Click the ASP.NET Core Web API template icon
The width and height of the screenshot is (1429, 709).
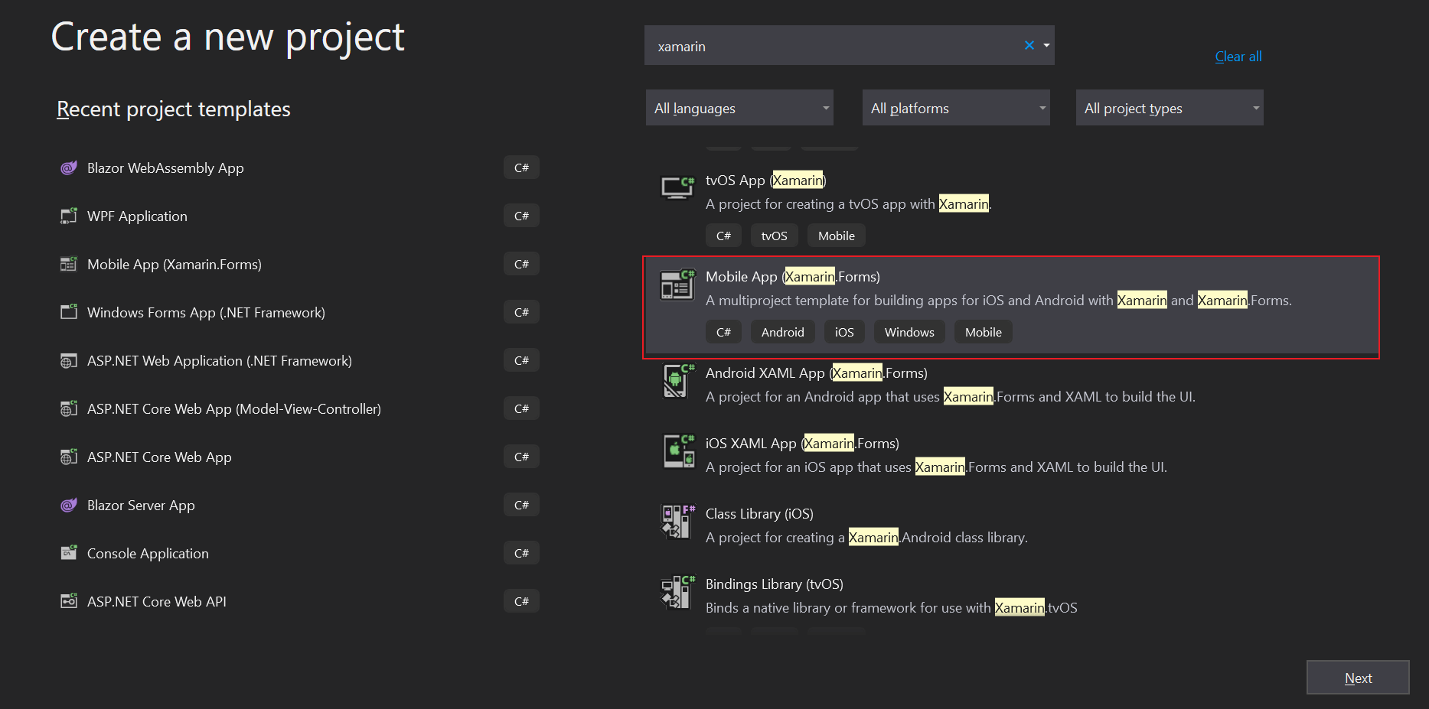point(68,601)
